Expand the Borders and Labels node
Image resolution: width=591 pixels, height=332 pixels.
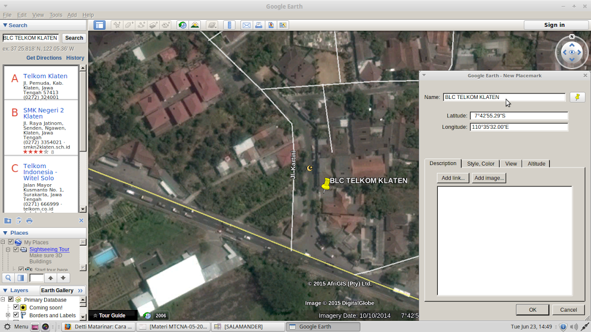coord(8,315)
